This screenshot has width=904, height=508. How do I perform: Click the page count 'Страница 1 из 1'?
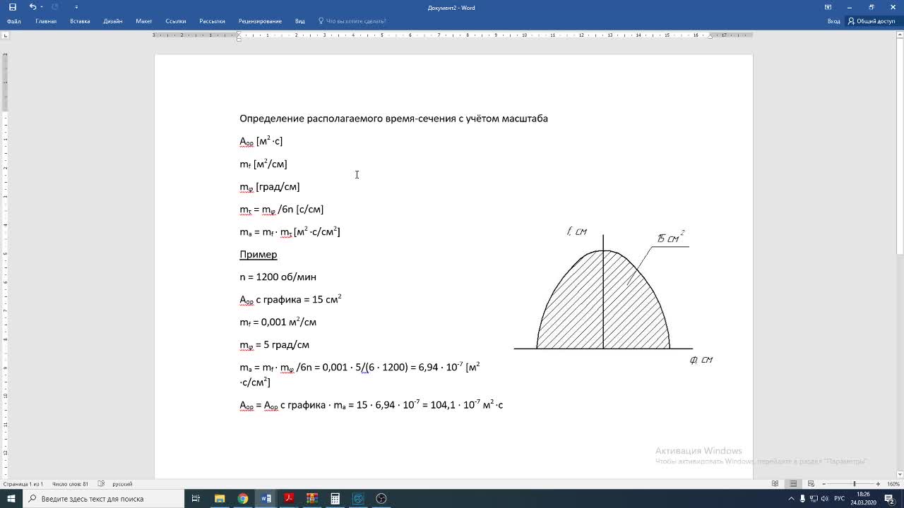point(23,484)
